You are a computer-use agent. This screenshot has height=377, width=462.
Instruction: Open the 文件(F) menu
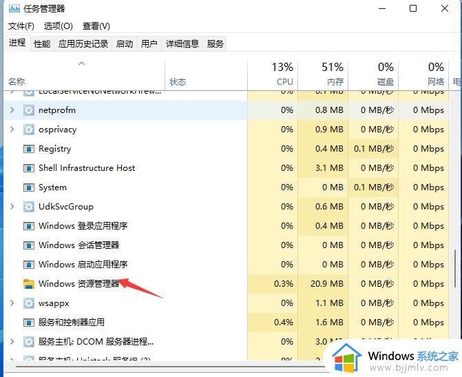21,26
